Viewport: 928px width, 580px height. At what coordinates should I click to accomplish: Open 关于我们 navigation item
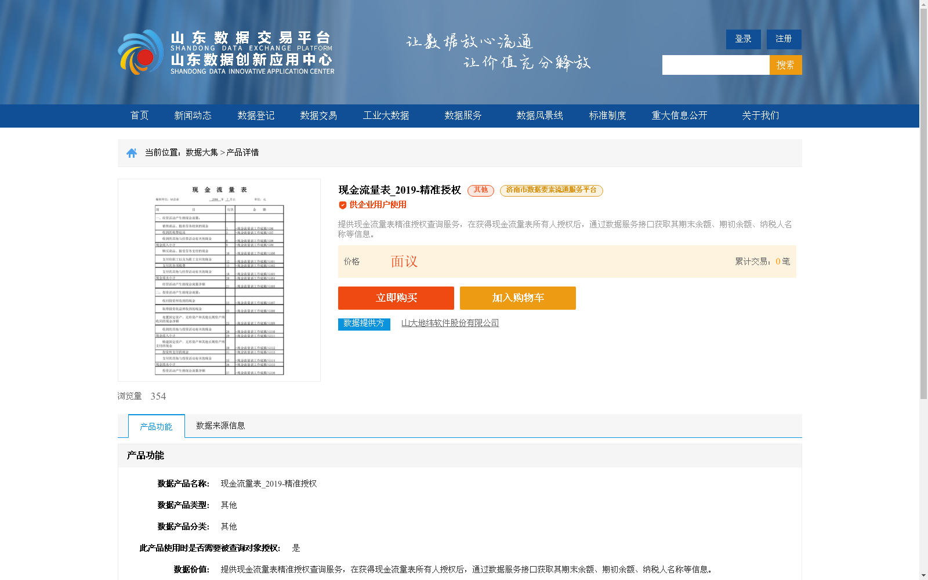(761, 115)
